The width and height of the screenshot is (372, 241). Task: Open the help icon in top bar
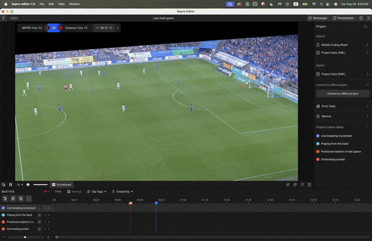click(361, 18)
